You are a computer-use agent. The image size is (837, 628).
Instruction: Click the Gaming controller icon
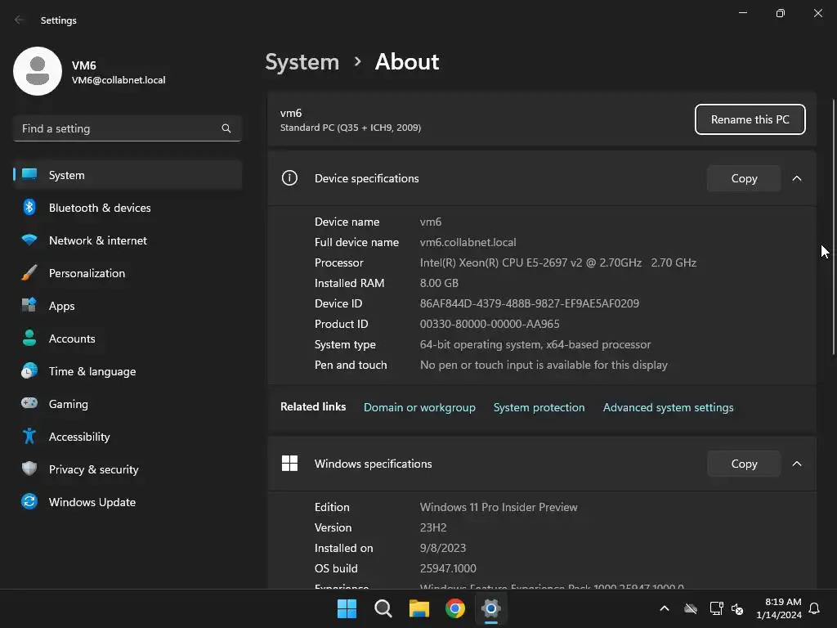(x=29, y=403)
